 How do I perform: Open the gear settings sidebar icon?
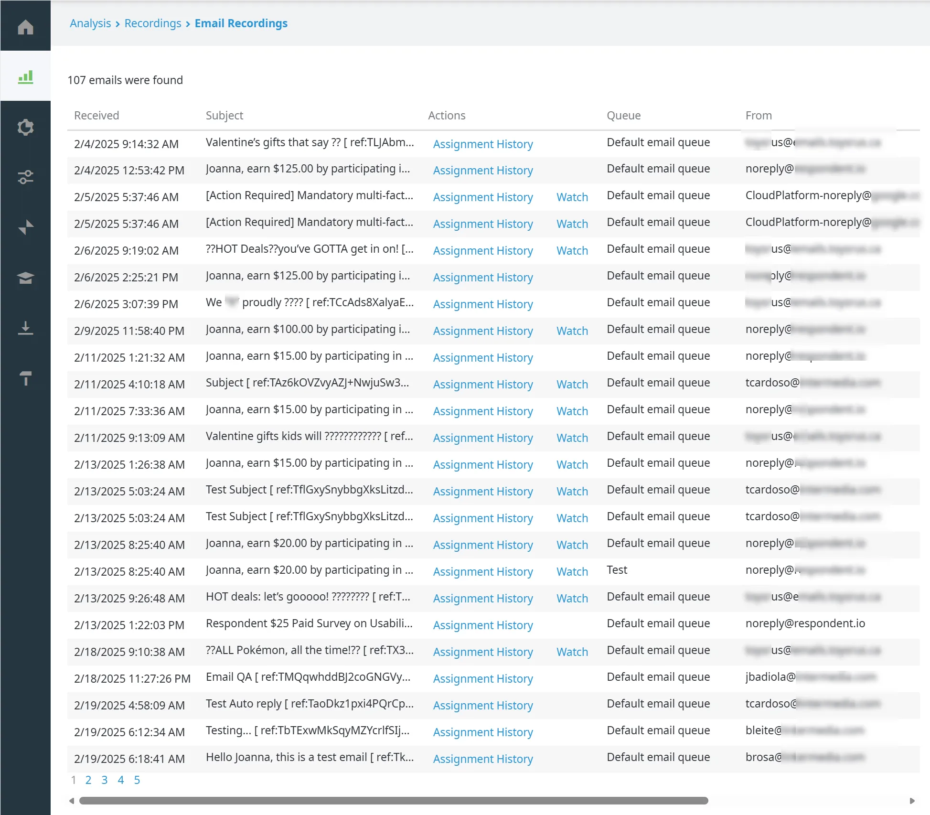point(25,127)
